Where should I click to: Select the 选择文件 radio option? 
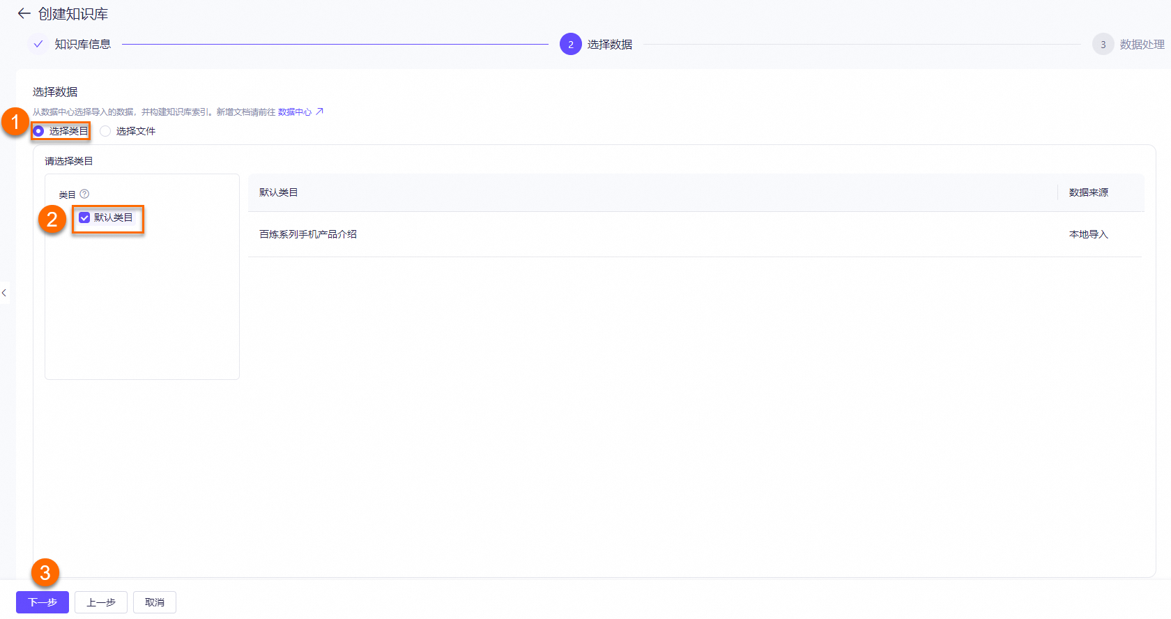tap(105, 131)
